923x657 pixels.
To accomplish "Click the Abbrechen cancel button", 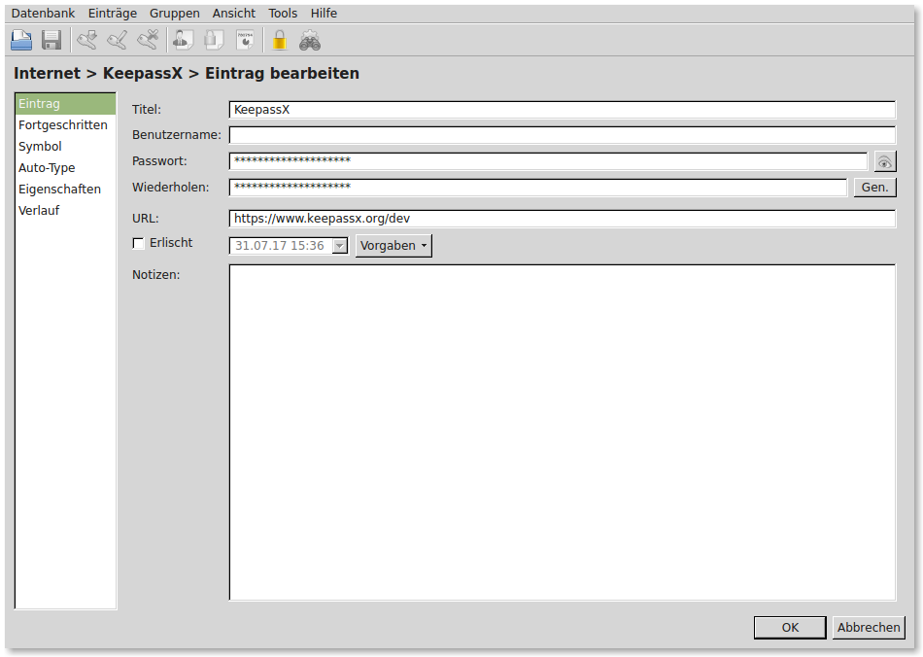I will tap(869, 628).
